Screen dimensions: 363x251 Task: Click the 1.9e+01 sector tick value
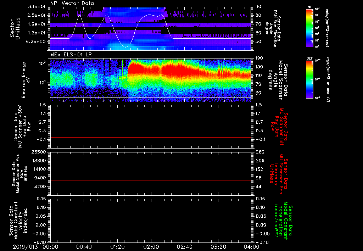coord(37,24)
